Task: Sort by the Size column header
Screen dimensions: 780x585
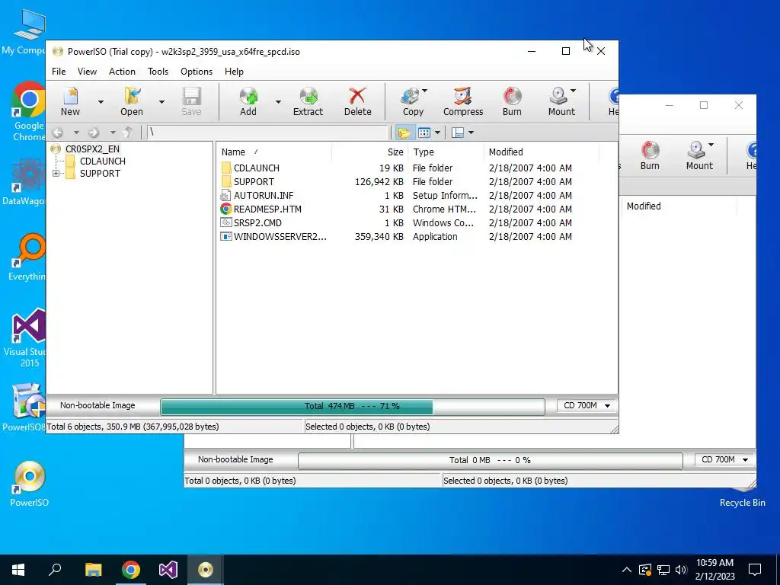Action: 370,152
